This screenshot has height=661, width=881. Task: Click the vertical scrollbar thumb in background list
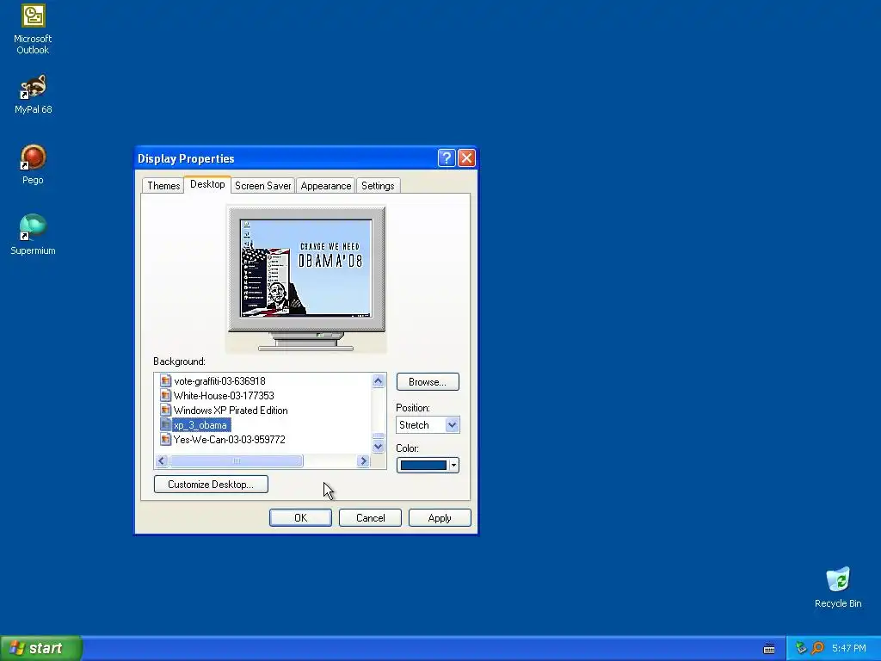point(379,436)
